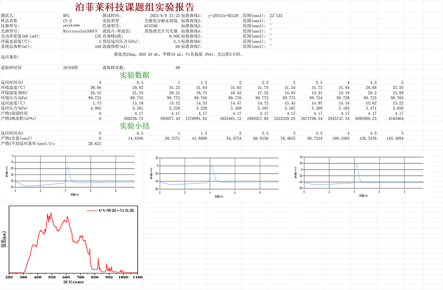The height and width of the screenshot is (290, 443).
Task: Select the test time cell 2023/6/8 21:25
Action: pos(167,15)
